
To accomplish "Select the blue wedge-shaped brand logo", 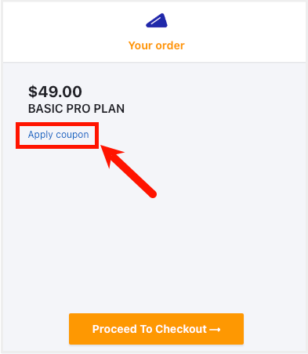I will coord(157,20).
